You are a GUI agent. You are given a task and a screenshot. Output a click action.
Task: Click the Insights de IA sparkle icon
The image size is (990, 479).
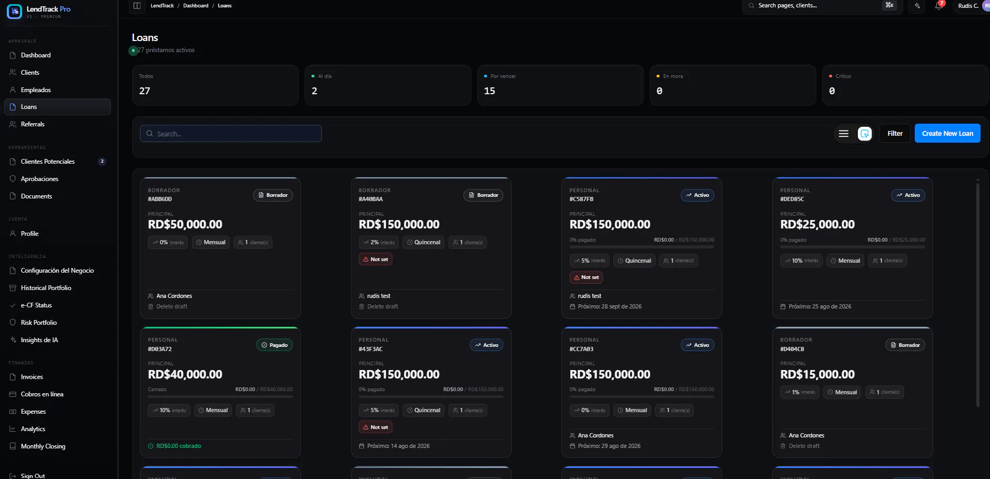13,340
